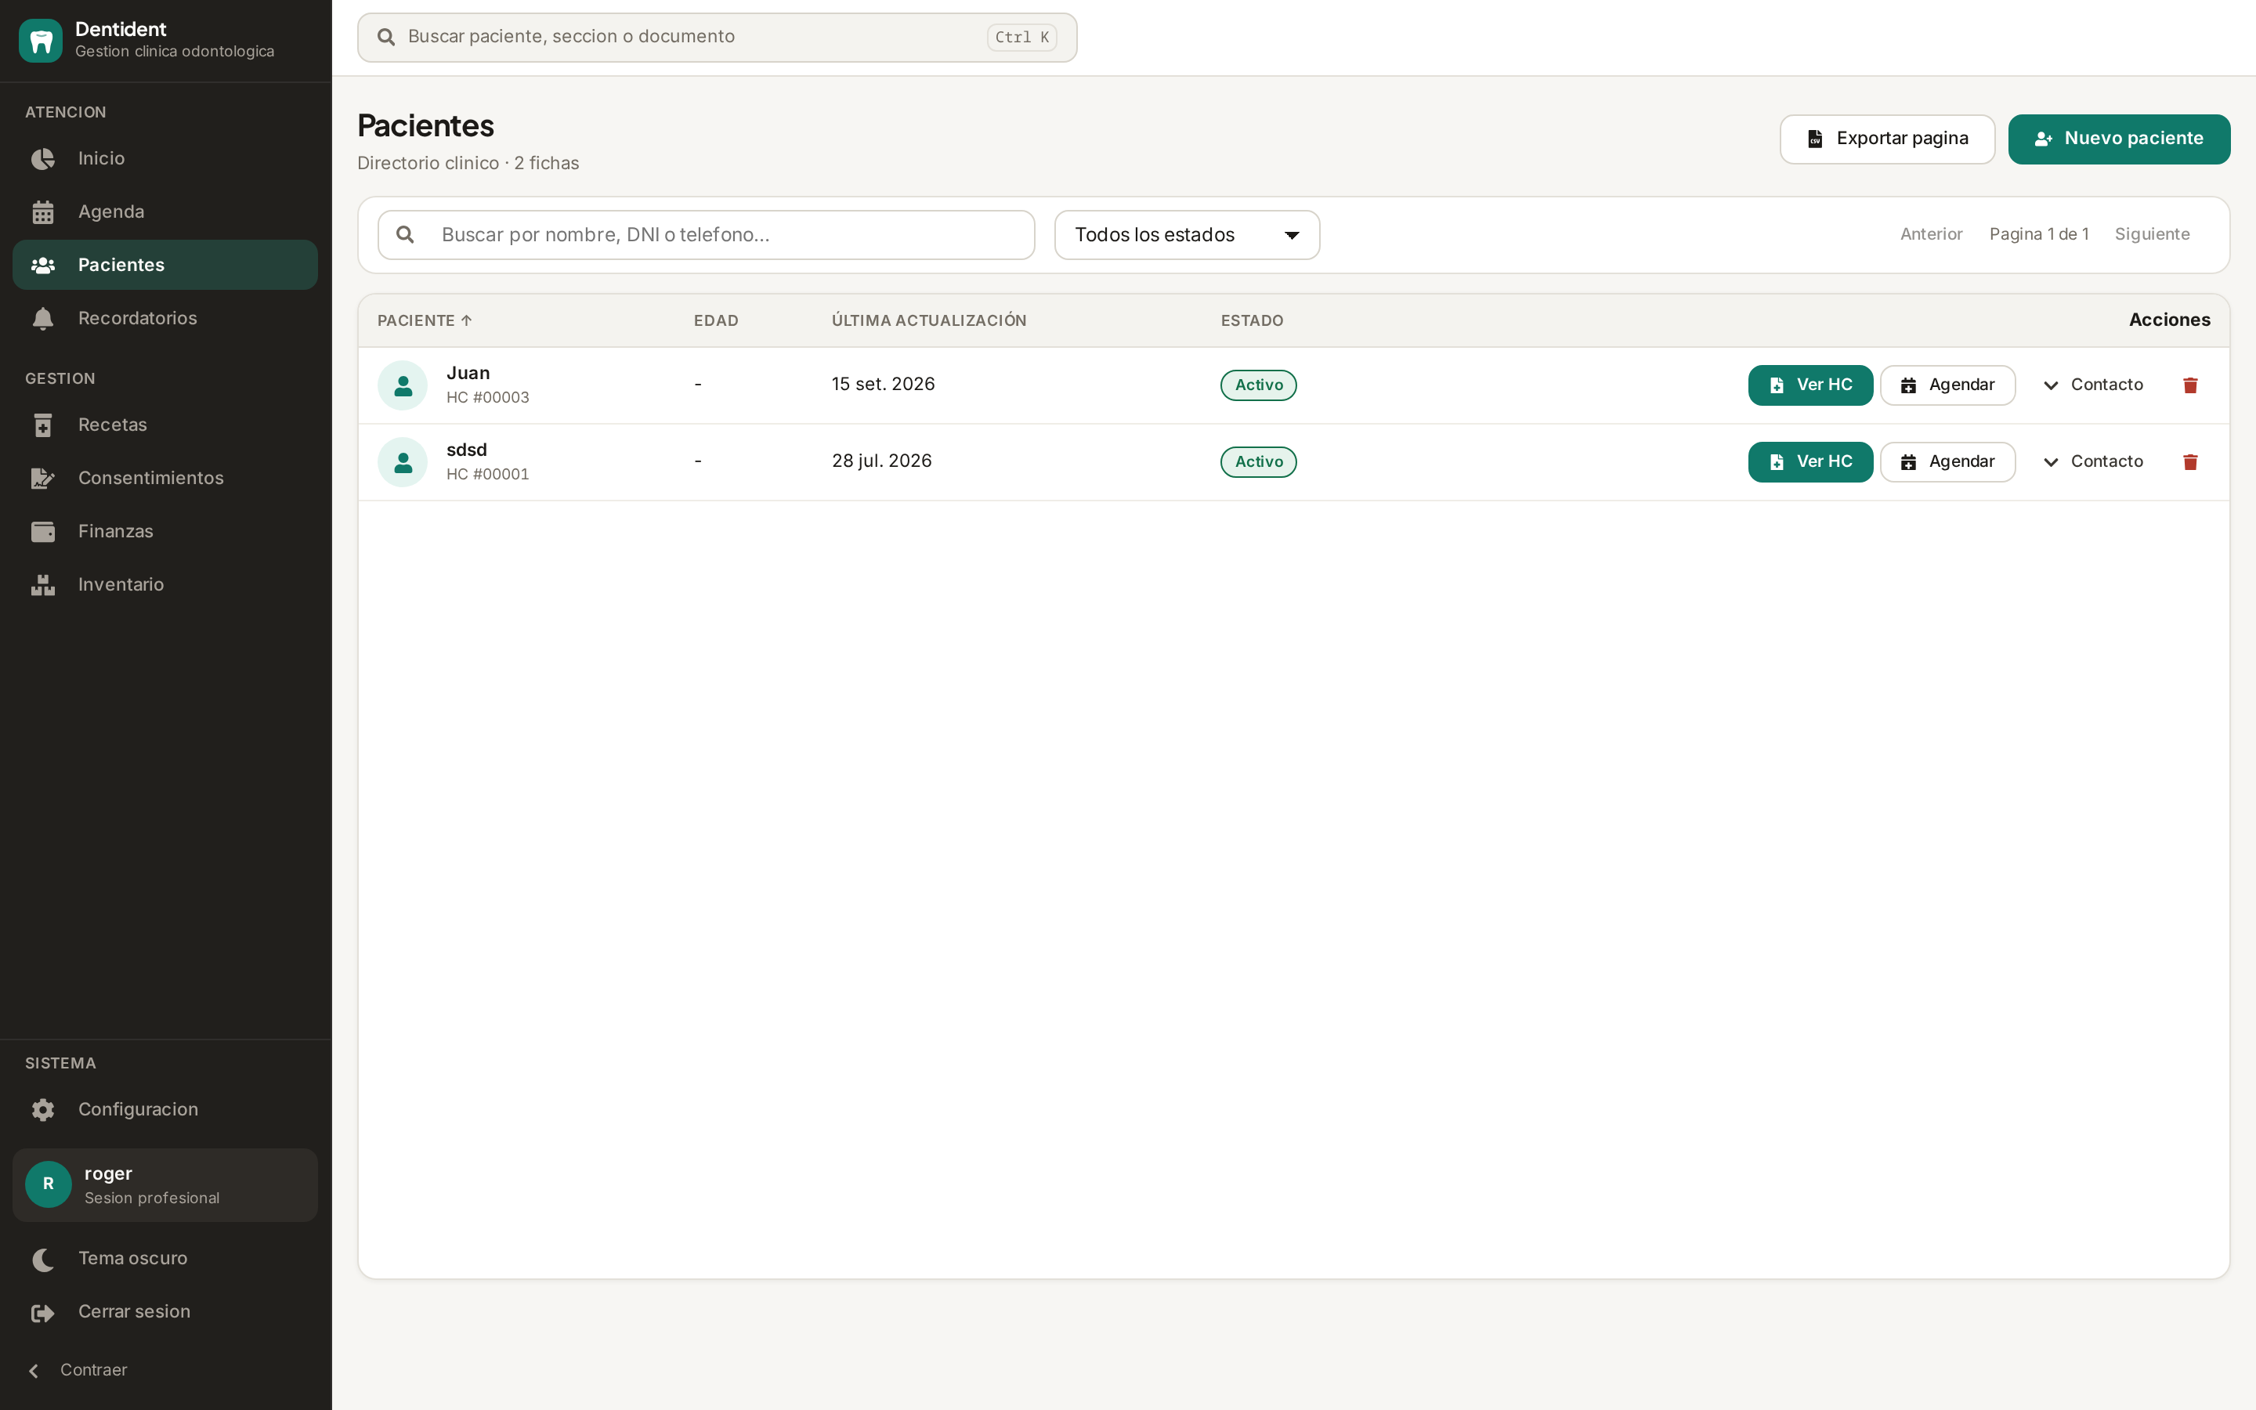Click Juan's patient avatar icon
The height and width of the screenshot is (1410, 2256).
tap(403, 385)
